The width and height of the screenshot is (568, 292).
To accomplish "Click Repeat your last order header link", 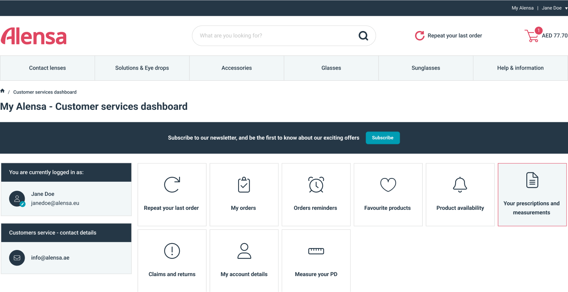I will pos(455,36).
